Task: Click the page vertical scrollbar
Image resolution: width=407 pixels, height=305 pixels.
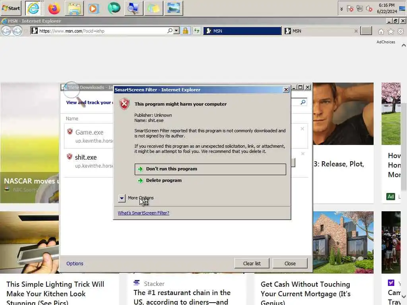Action: pyautogui.click(x=404, y=147)
